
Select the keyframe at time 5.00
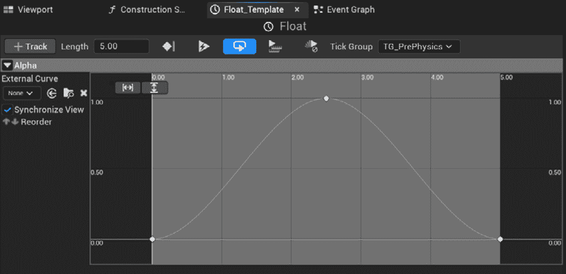point(500,239)
